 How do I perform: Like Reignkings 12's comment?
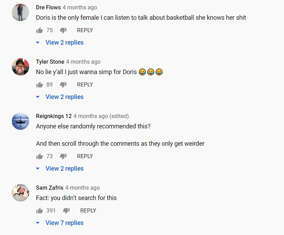[x=40, y=156]
